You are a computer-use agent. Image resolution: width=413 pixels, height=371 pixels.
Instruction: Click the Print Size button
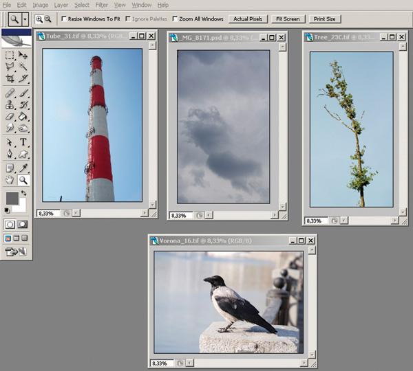324,19
